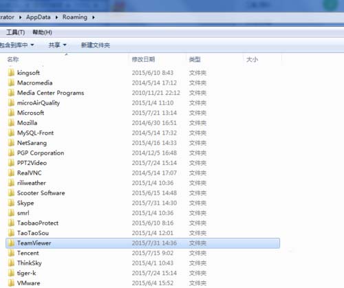Click the date 2015/7/21 13:14
Viewport: 344px width, 288px height.
point(154,113)
